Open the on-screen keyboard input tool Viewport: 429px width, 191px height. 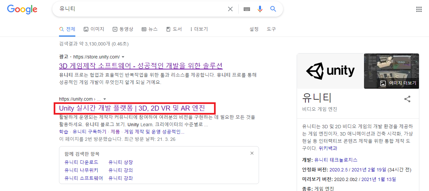pyautogui.click(x=247, y=9)
